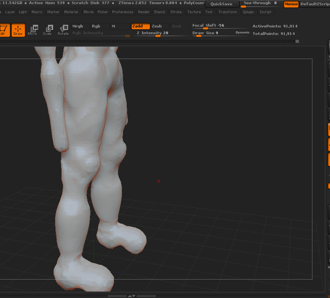Click the QuickSave button

click(x=222, y=4)
